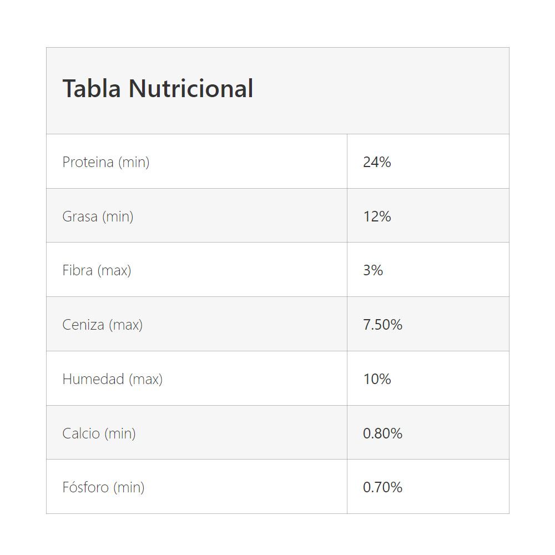Click the word "Fósforo" in the table
555x555 pixels.
coord(85,487)
